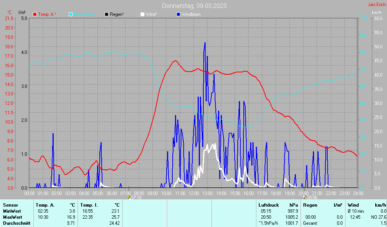Click the Wind* legend label
This screenshot has width=387, height=227.
(151, 15)
